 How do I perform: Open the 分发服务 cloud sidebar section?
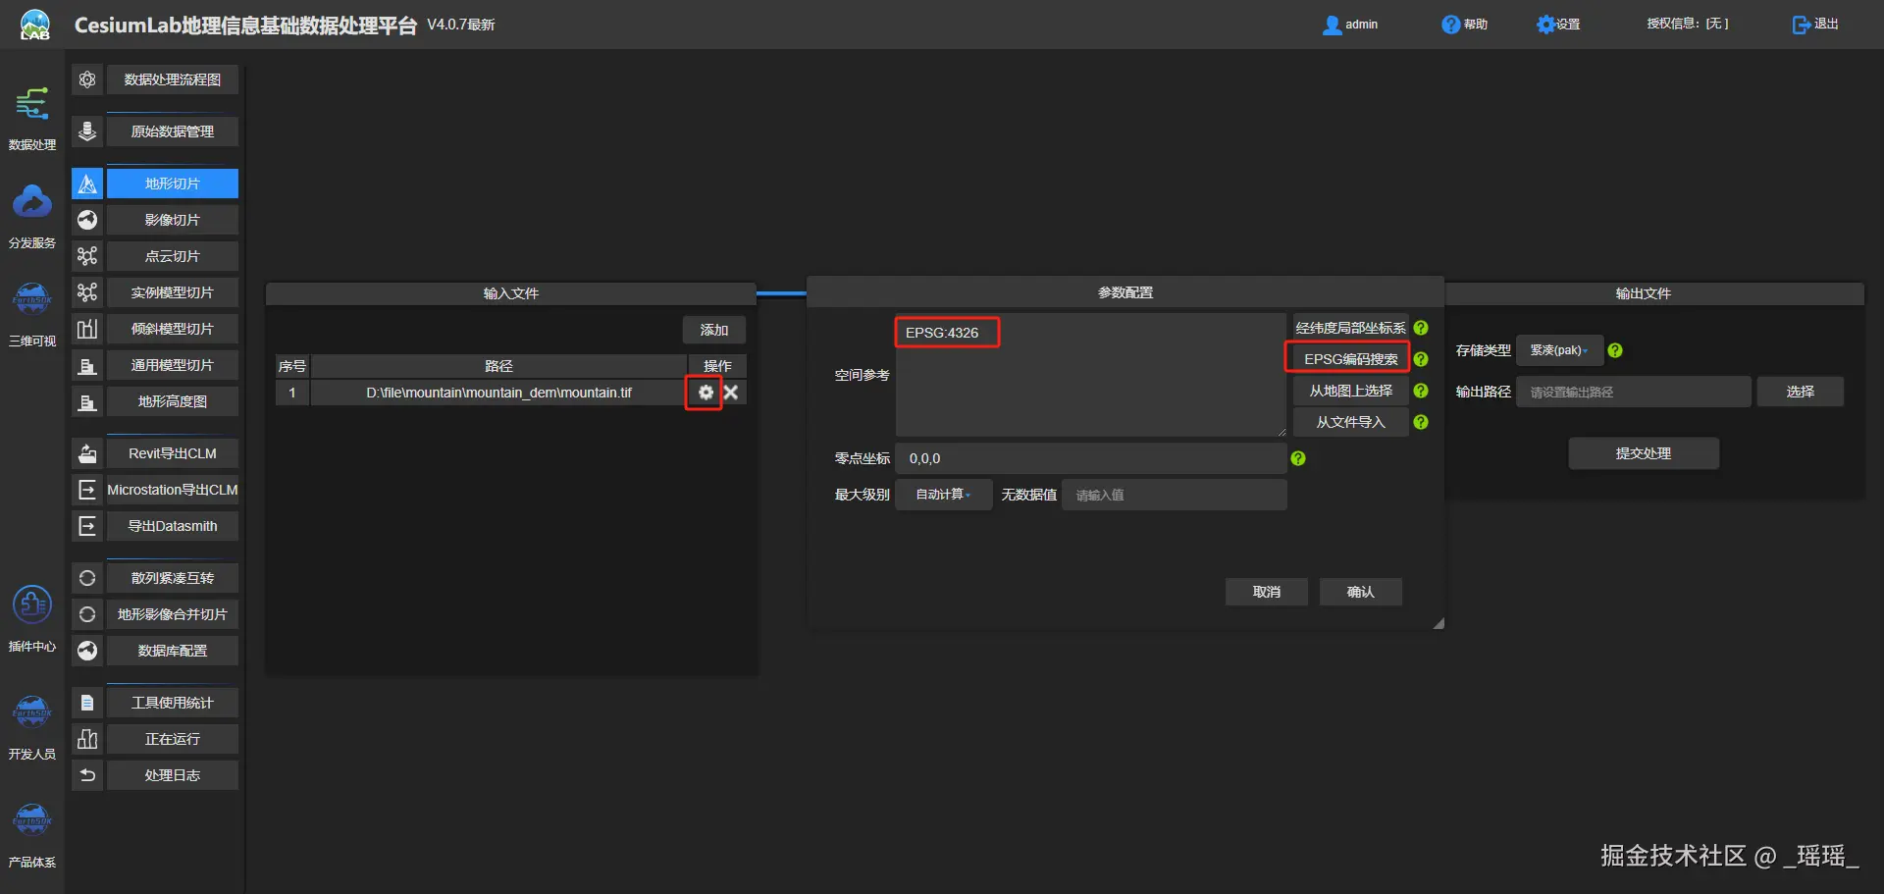[32, 216]
